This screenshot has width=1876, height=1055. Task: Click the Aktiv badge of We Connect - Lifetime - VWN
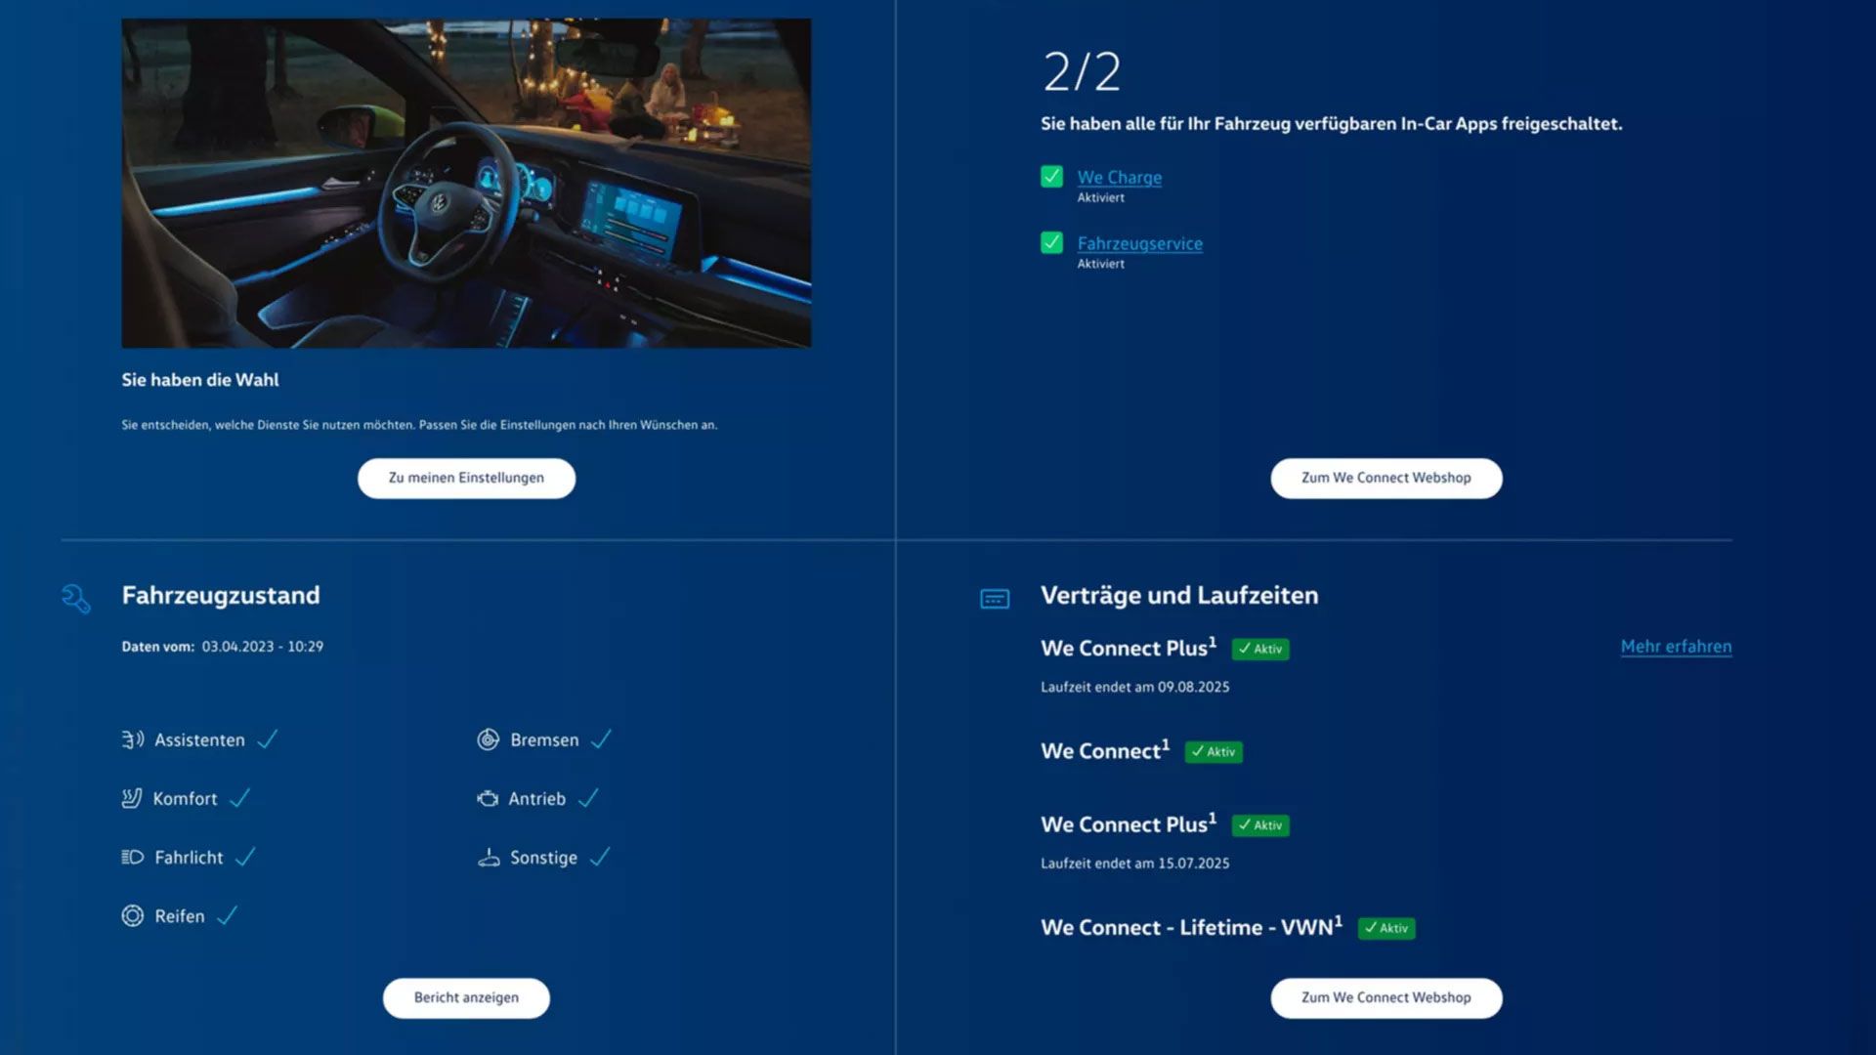(1386, 928)
